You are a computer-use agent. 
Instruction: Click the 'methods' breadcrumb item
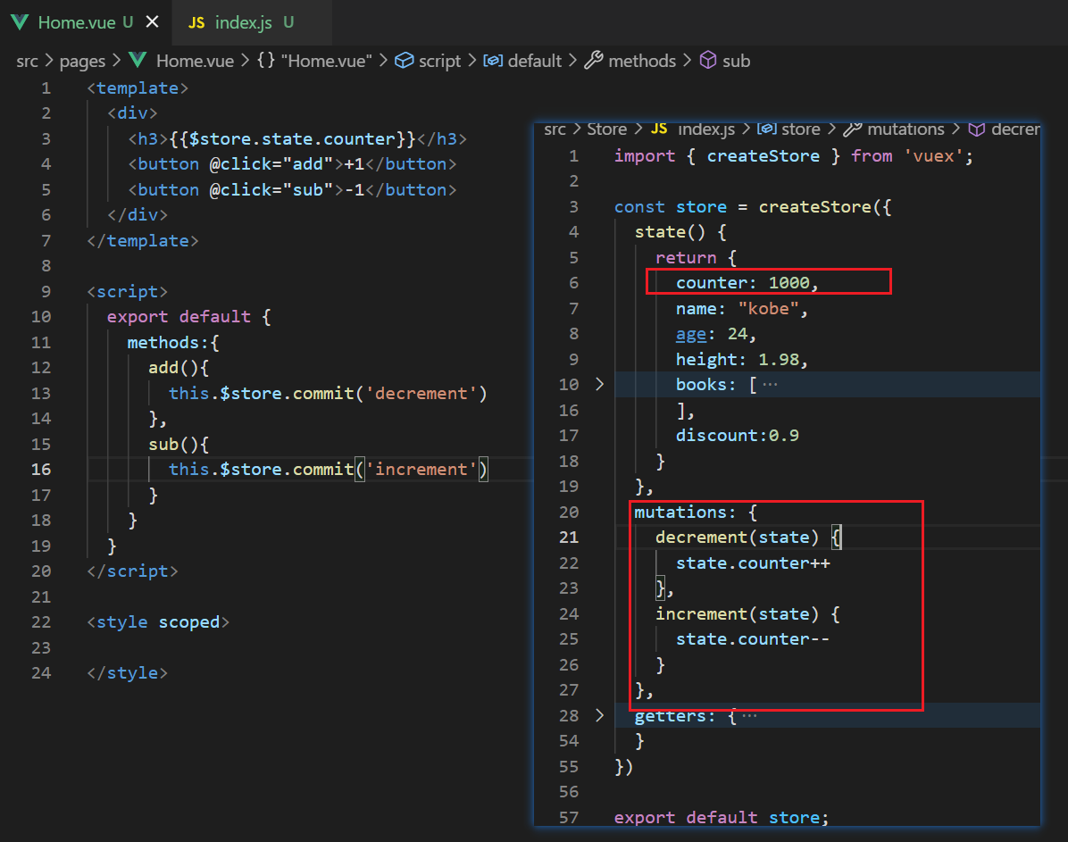point(642,62)
